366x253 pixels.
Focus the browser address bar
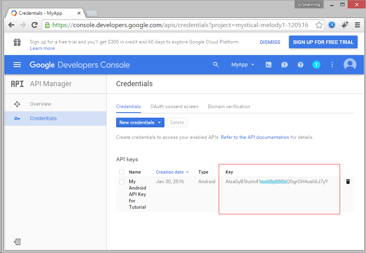point(180,25)
